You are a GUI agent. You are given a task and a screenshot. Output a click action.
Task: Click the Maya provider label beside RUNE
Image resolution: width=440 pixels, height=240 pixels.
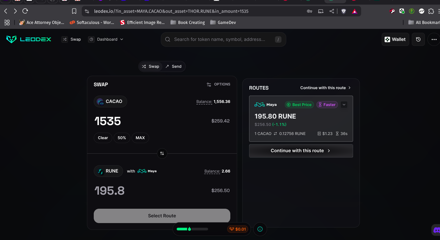[x=147, y=171]
